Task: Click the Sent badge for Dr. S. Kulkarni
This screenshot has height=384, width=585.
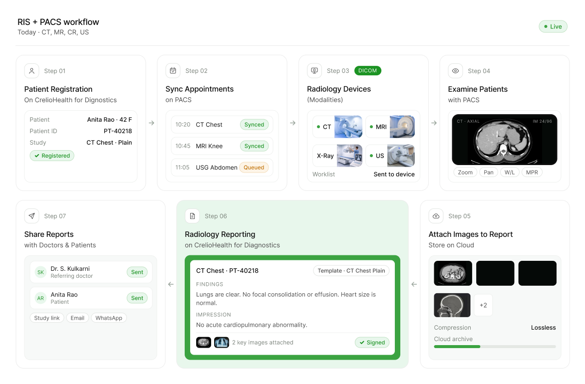Action: point(137,272)
